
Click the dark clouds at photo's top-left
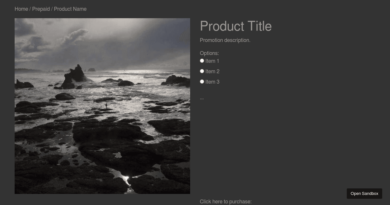tap(26, 28)
